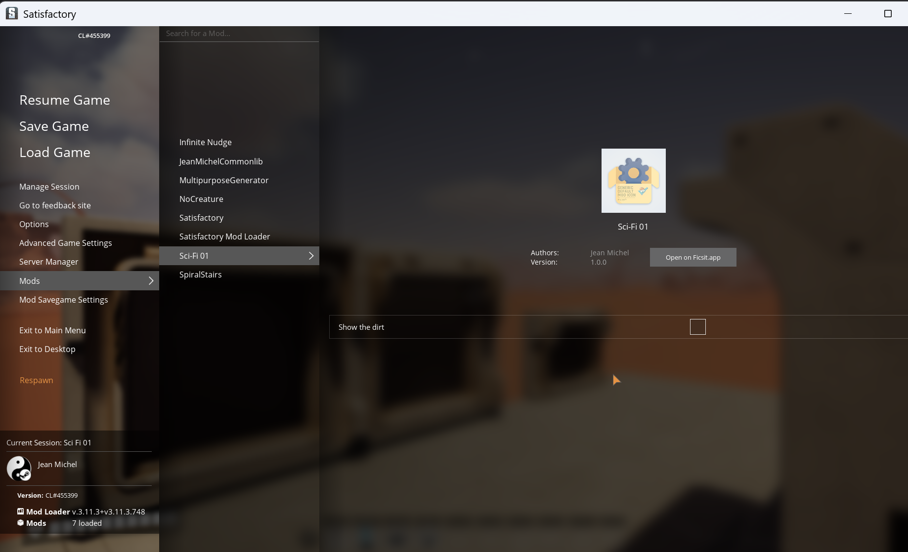Screen dimensions: 908x552
Task: Click the Show the dirt setting label
Action: [x=361, y=327]
